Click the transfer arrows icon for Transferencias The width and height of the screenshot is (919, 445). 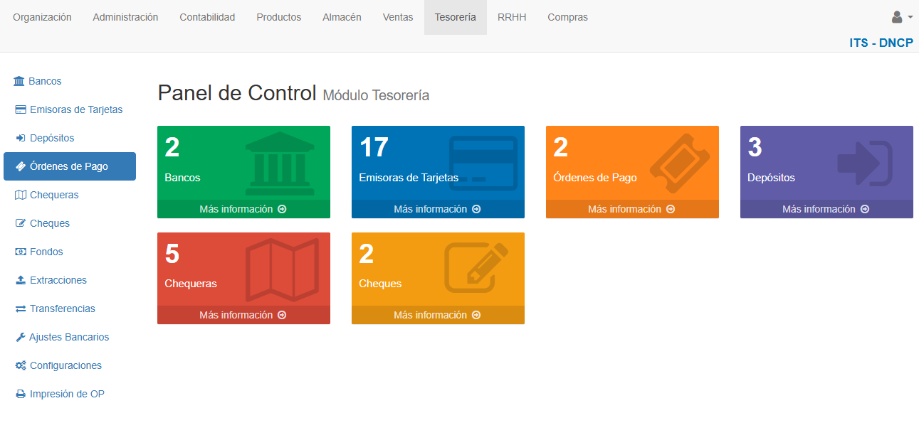21,309
